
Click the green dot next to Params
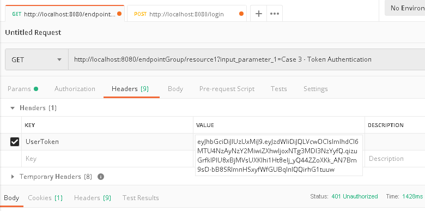pyautogui.click(x=36, y=89)
